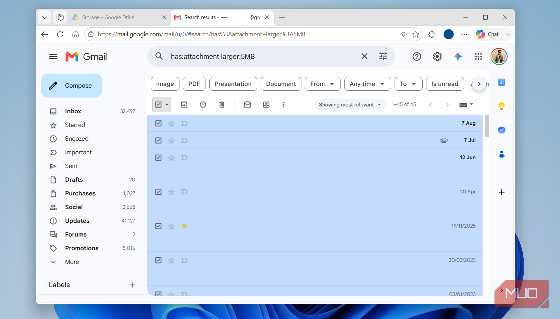Star the 20 Apr email
This screenshot has height=319, width=560.
(x=172, y=192)
